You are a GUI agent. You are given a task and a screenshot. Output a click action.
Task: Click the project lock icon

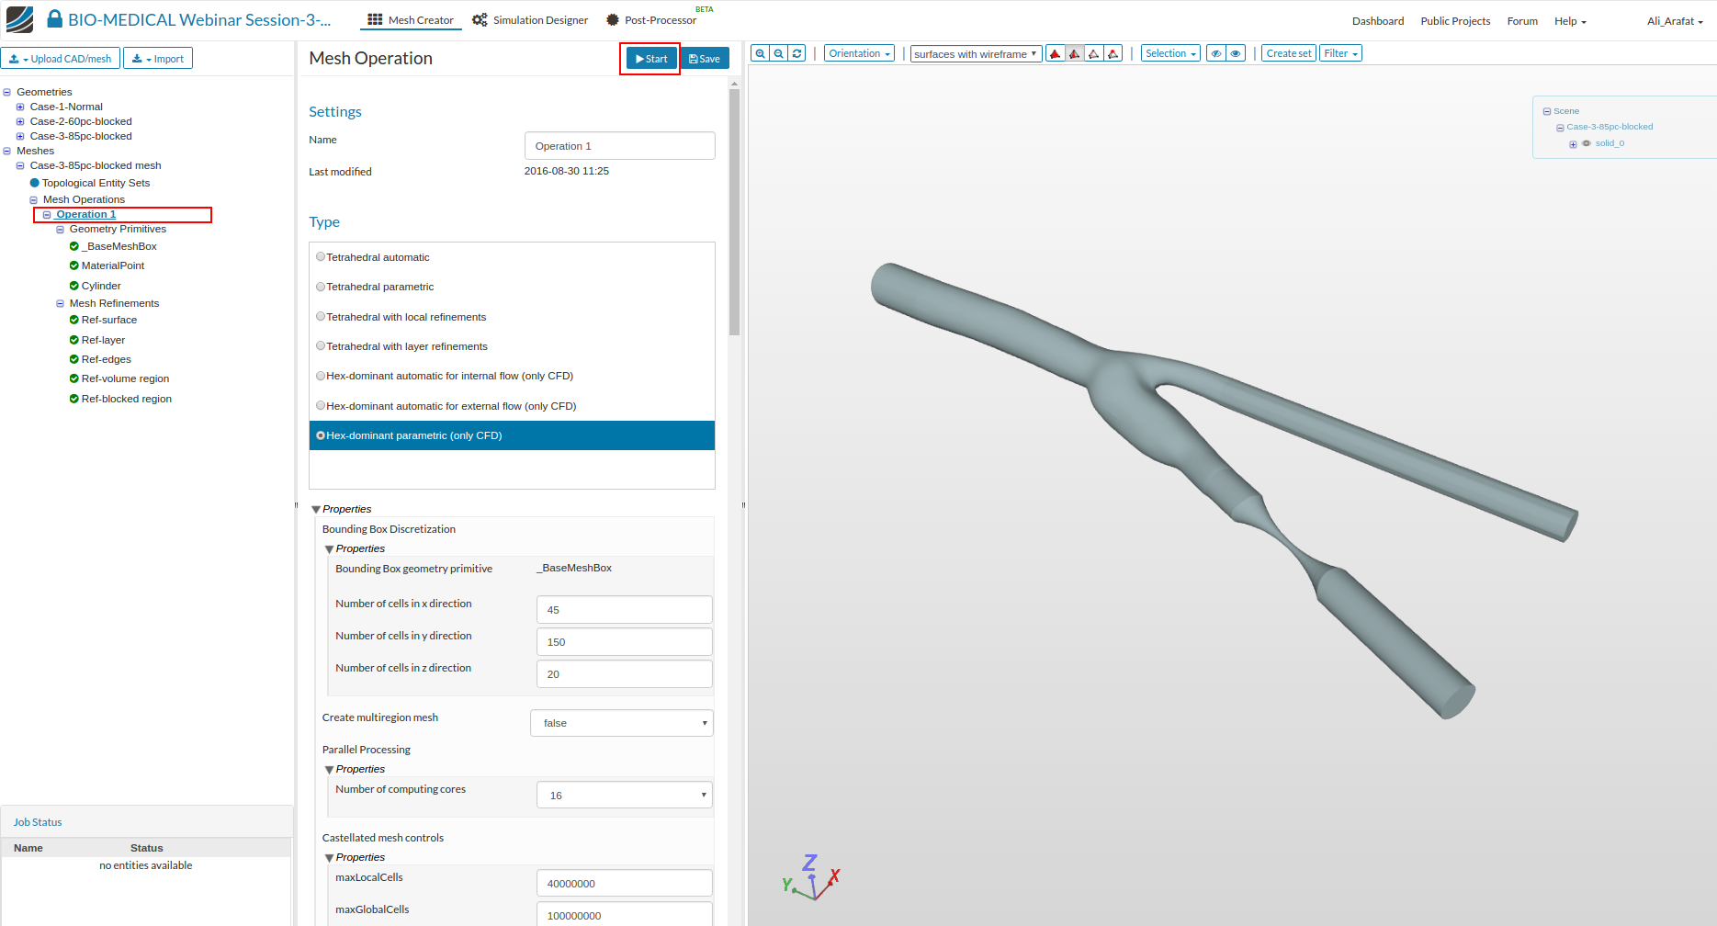point(55,19)
